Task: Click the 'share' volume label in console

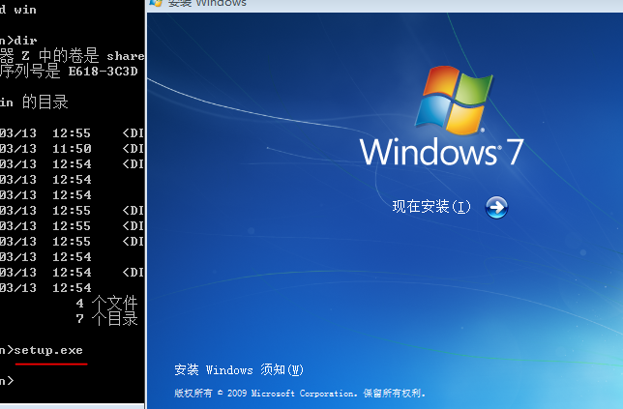Action: tap(126, 56)
